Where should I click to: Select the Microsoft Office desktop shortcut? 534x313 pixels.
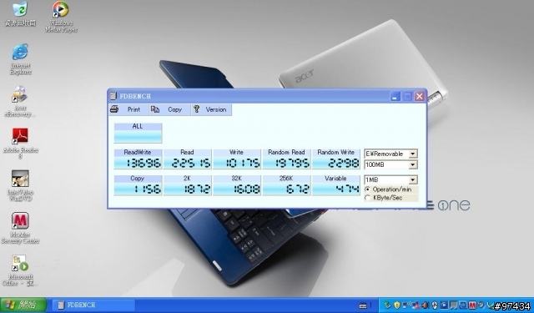click(20, 270)
